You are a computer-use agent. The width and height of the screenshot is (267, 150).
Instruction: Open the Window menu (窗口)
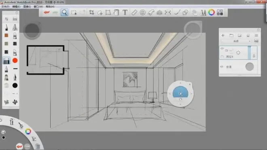pyautogui.click(x=38, y=6)
